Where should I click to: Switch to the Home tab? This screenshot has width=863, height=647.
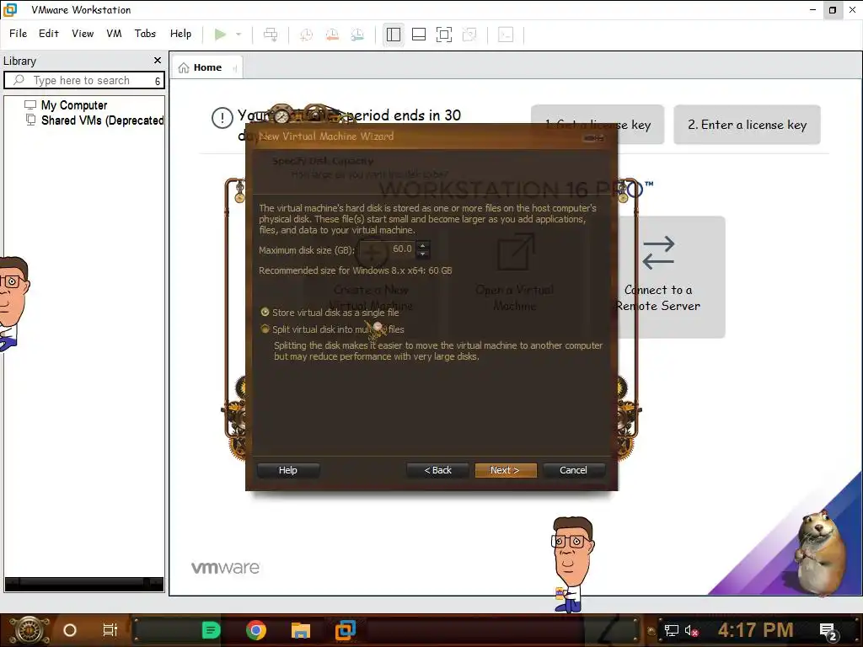(x=206, y=67)
